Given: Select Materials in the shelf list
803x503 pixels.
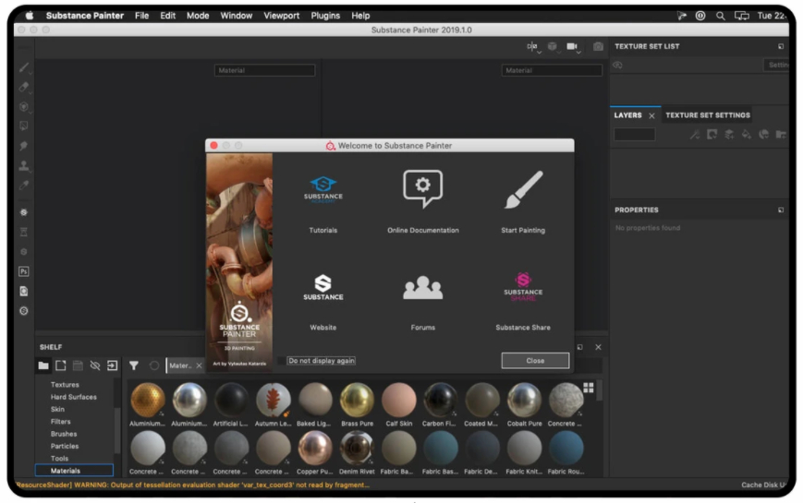Looking at the screenshot, I should pos(74,471).
